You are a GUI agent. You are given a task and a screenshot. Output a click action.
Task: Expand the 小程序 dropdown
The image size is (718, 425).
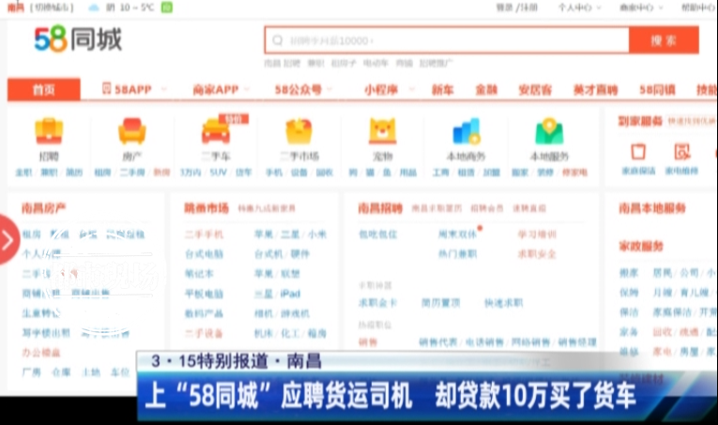pyautogui.click(x=412, y=89)
